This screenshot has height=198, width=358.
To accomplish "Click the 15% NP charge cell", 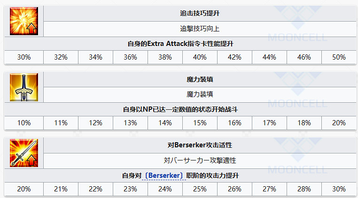I will [200, 123].
